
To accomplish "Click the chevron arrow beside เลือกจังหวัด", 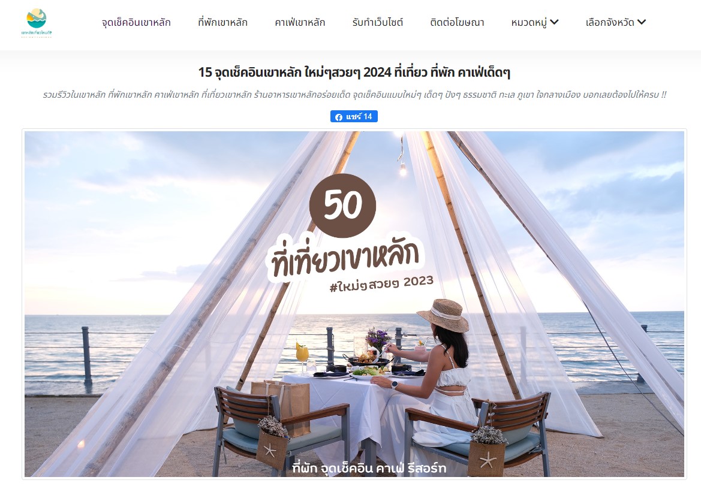I will pos(641,22).
